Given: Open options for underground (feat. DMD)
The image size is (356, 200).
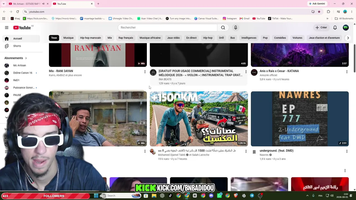Looking at the screenshot, I should click(347, 151).
